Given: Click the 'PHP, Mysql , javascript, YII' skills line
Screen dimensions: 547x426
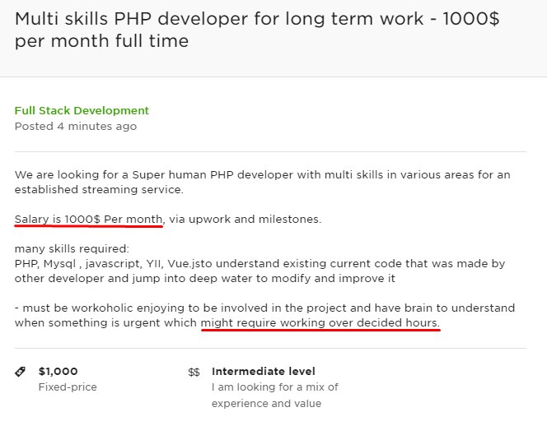Looking at the screenshot, I should pyautogui.click(x=259, y=264).
